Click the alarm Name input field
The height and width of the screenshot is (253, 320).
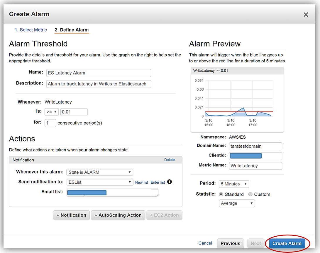(99, 73)
